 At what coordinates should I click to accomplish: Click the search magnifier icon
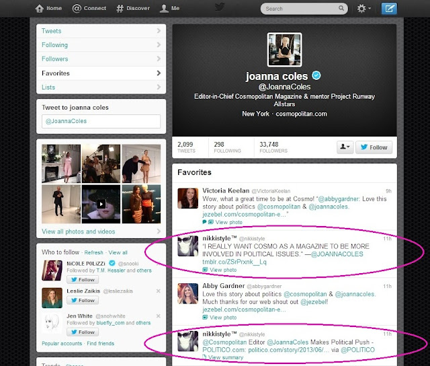341,8
